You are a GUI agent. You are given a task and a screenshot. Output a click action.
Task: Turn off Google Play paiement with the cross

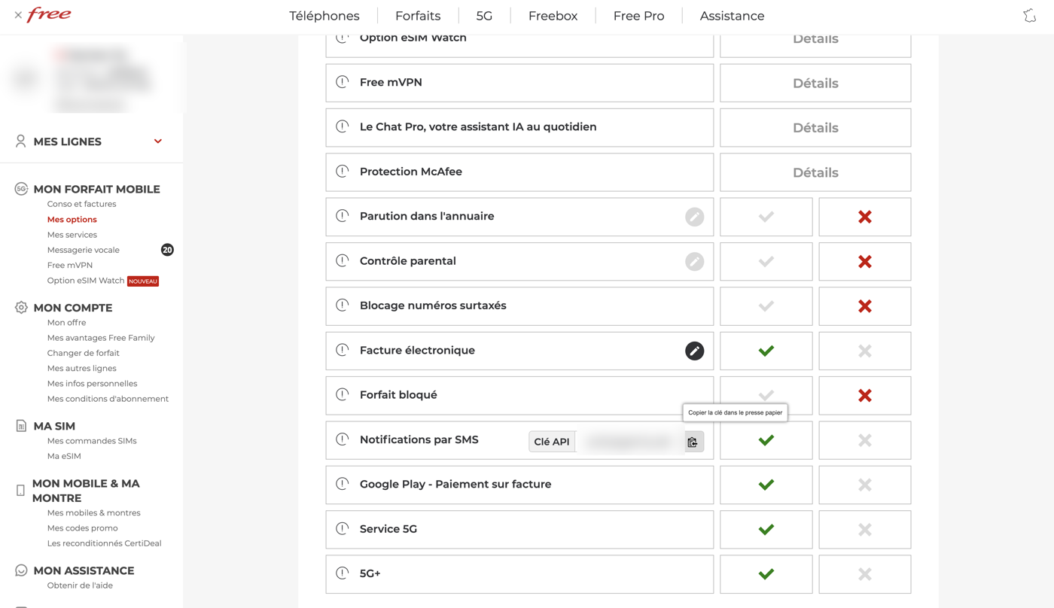point(865,485)
